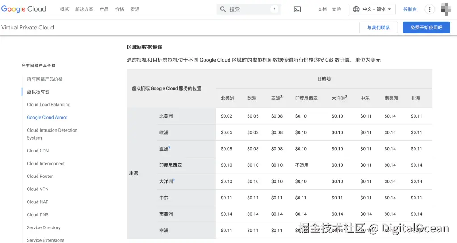Screen dimensions: 457x243
Task: Click footnote 3 on 亚洲 source row
Action: 169,147
